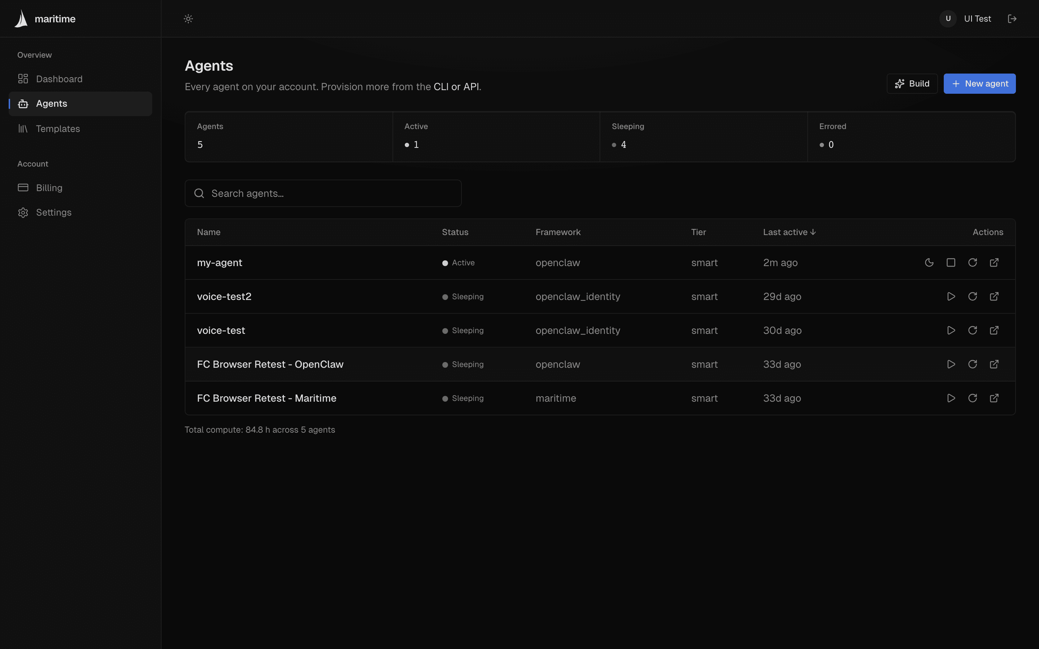Open FC Browser Retest - Maritime name
The width and height of the screenshot is (1039, 649).
pos(267,398)
